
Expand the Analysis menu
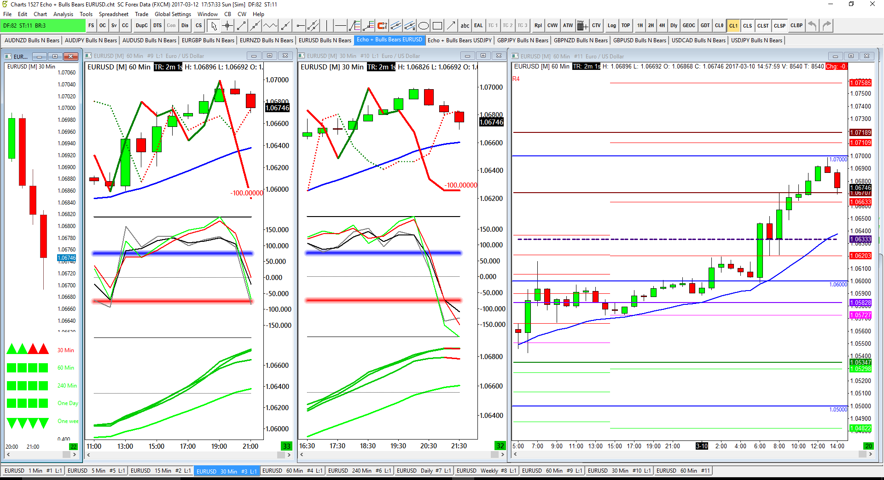[x=63, y=14]
